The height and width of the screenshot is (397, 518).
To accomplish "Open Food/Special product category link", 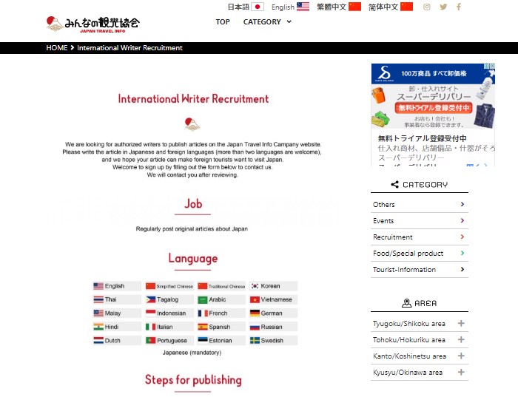I will tap(408, 254).
